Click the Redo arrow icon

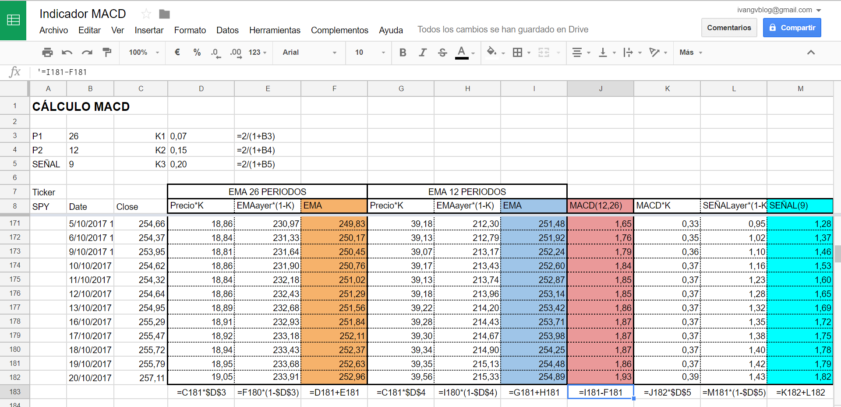tap(87, 53)
